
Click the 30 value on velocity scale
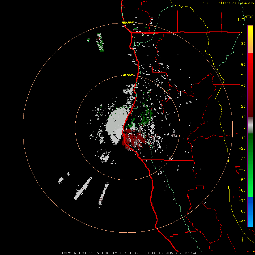[x=243, y=96]
